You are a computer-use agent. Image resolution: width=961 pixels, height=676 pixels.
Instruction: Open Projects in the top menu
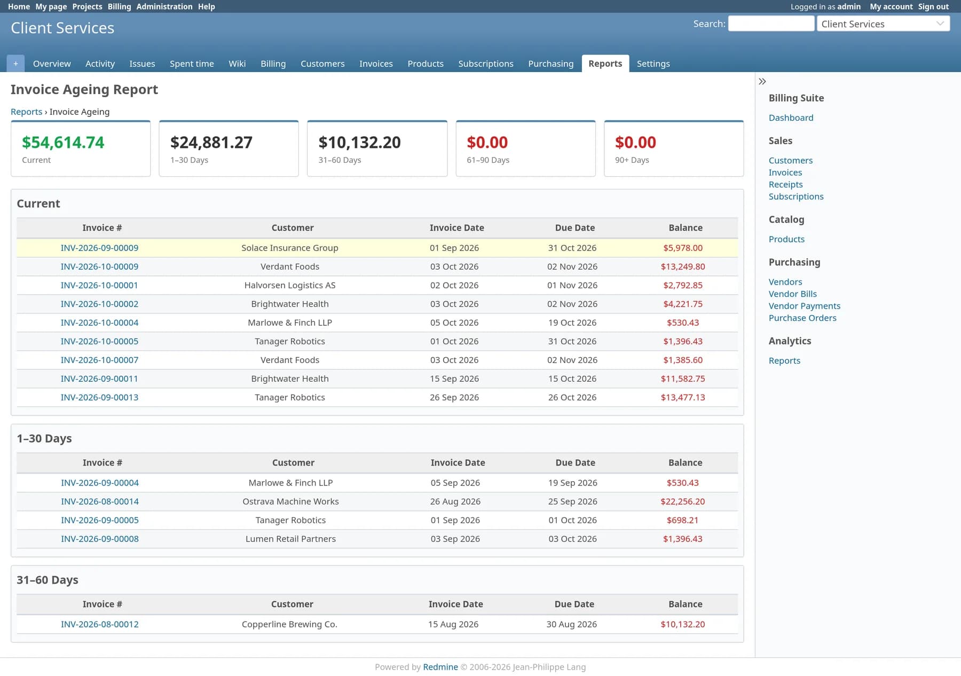click(x=87, y=6)
